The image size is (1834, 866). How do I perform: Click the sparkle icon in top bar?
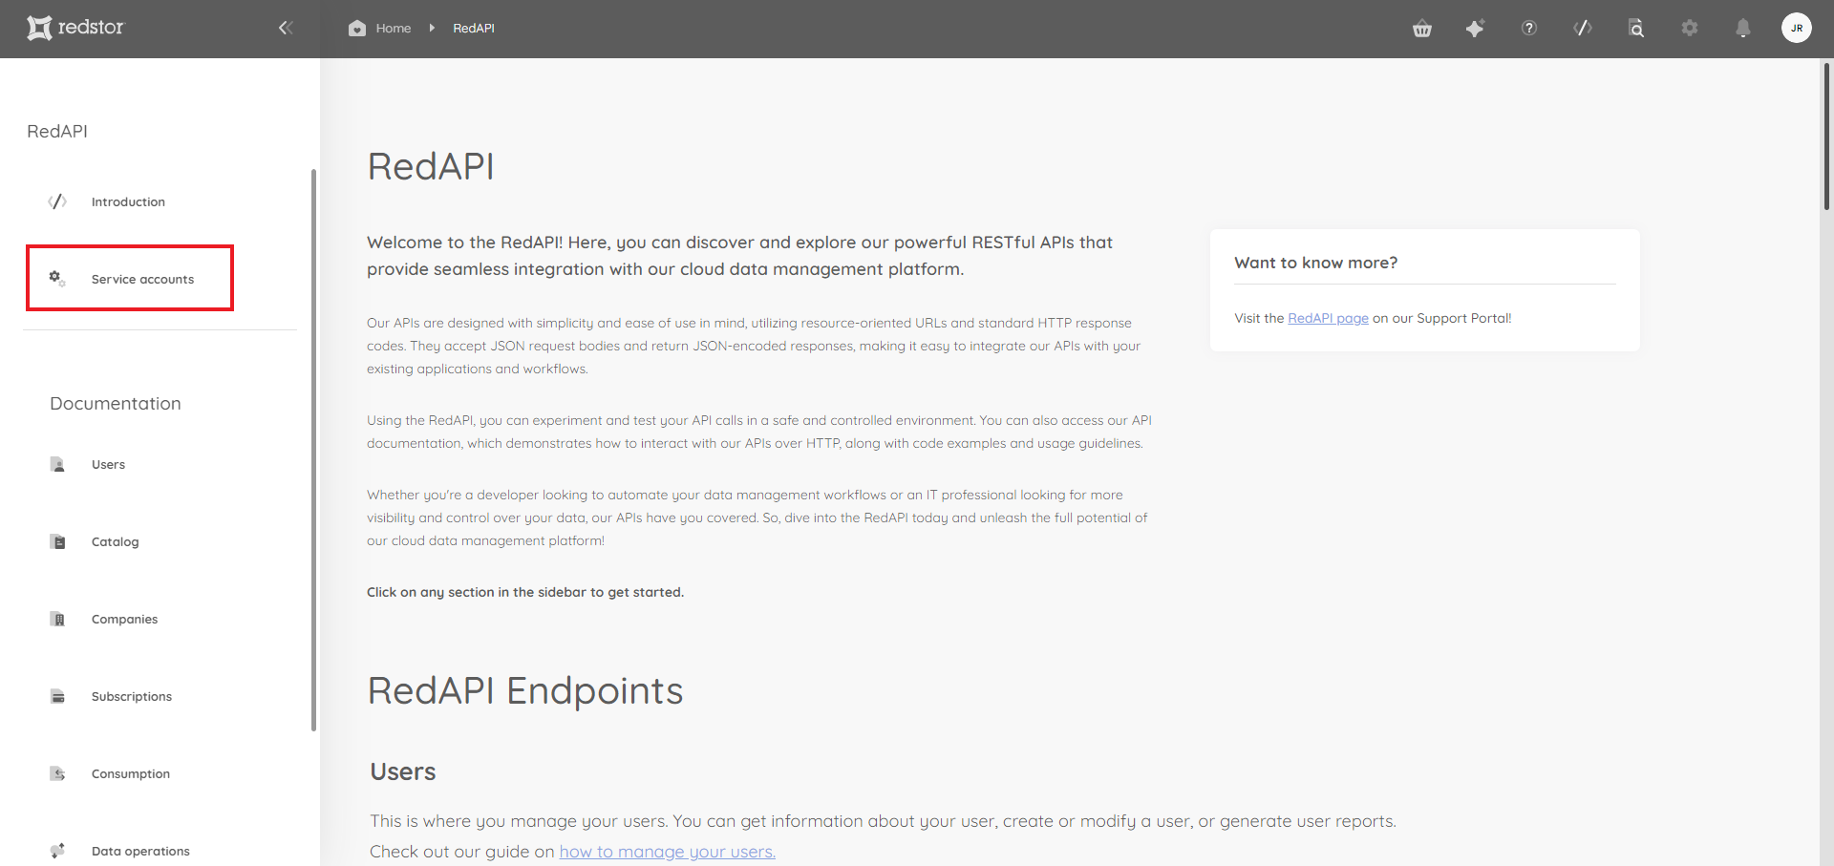pyautogui.click(x=1476, y=28)
